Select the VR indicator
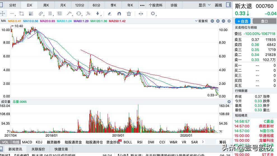This screenshot has width=277, height=156. pyautogui.click(x=184, y=142)
